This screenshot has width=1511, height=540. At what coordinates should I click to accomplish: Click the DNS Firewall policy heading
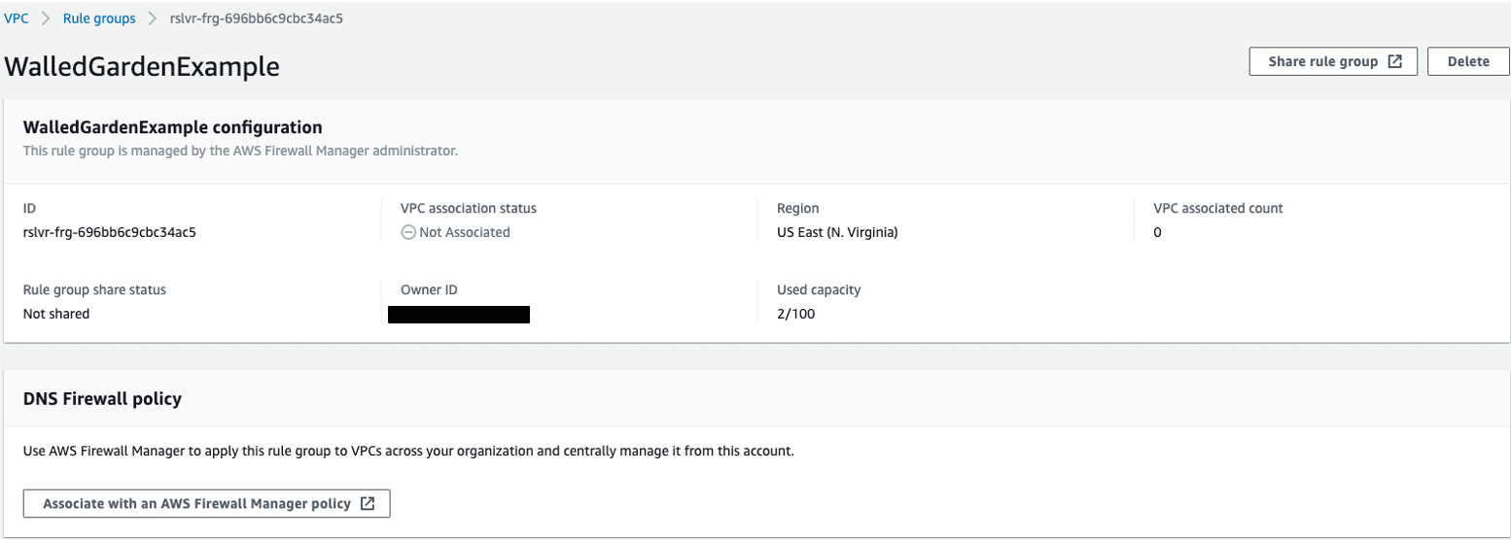click(102, 399)
